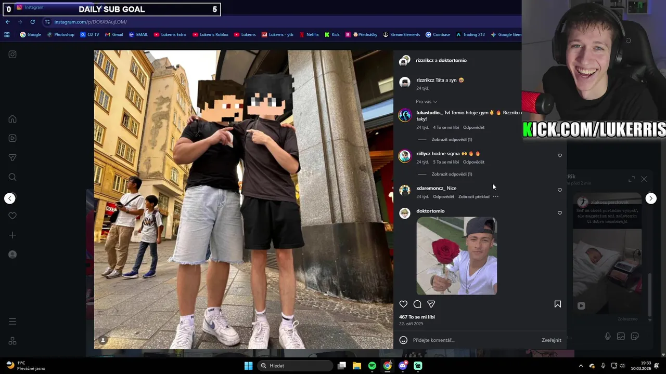
Task: Like the post with the heart icon
Action: tap(403, 304)
